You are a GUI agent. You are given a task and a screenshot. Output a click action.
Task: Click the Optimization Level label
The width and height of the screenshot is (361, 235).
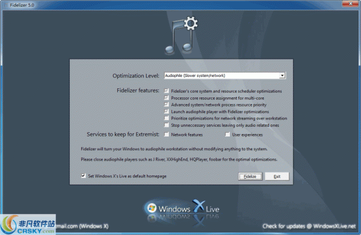click(136, 76)
